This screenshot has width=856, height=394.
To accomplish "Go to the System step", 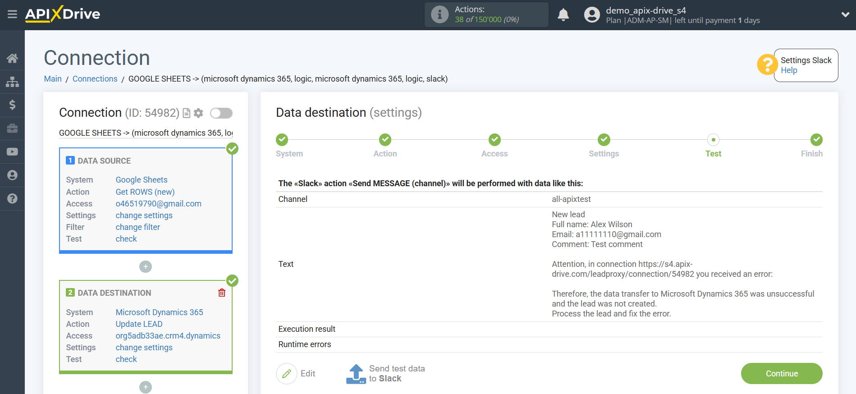I will point(282,140).
